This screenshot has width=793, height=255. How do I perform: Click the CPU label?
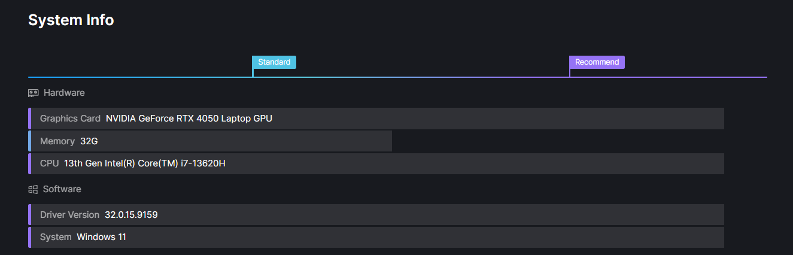coord(49,164)
